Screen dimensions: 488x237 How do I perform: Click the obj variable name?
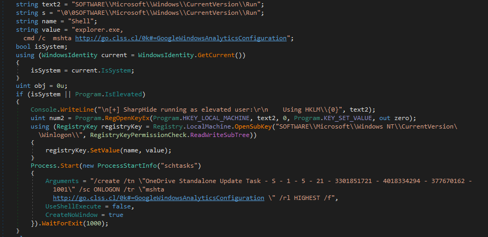point(40,86)
